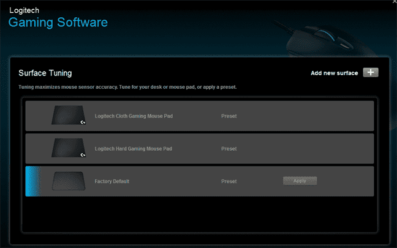
Task: Click Preset label in the Hard Gaming row
Action: click(x=229, y=149)
